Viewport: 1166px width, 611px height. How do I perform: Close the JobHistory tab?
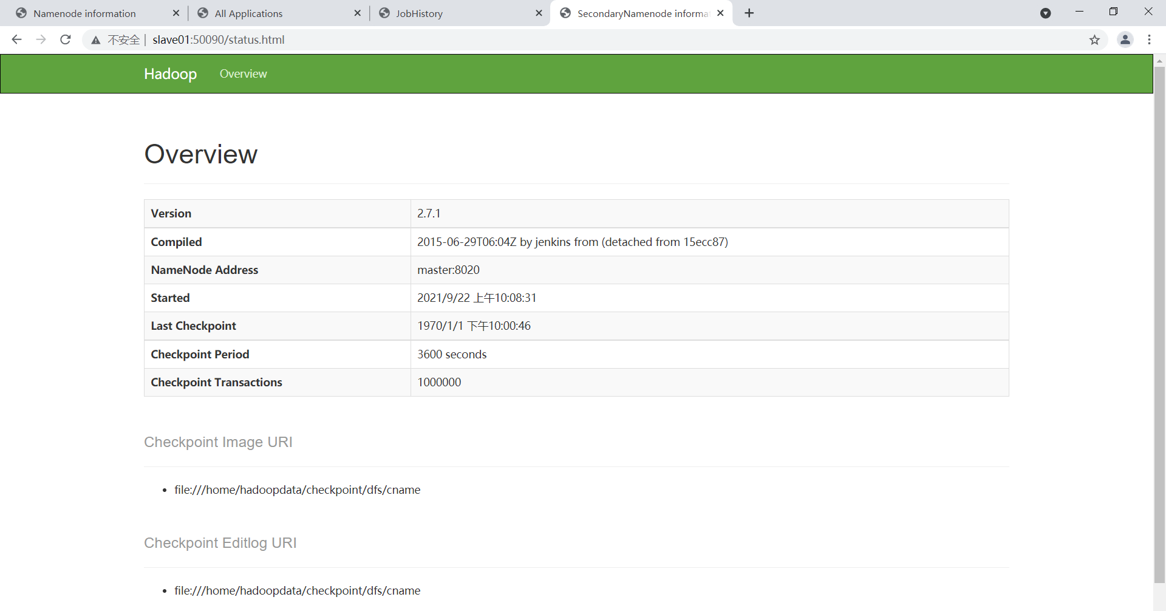539,13
